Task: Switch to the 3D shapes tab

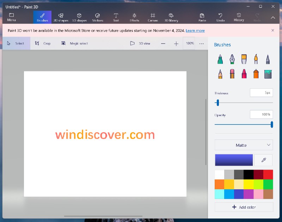Action: (x=79, y=17)
